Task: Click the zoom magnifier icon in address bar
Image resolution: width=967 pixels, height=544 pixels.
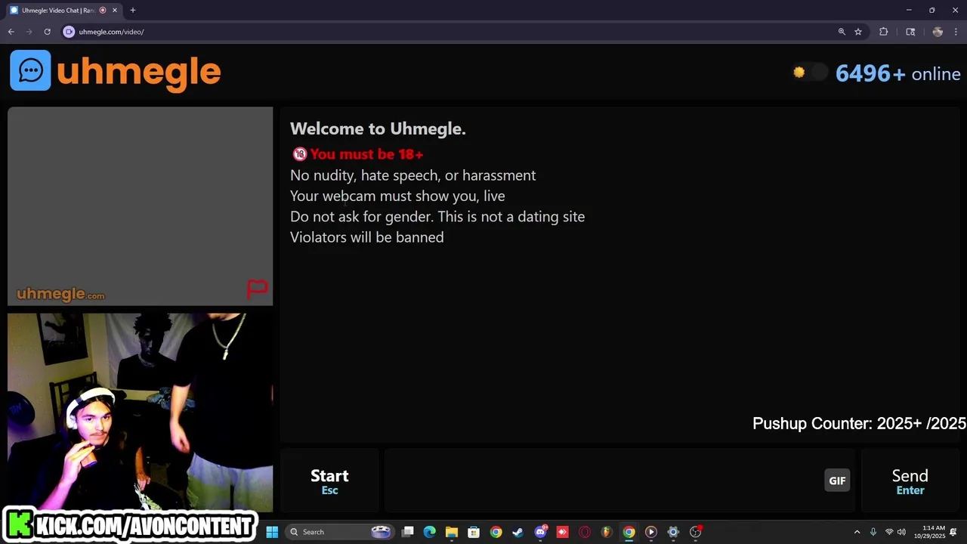Action: click(842, 32)
